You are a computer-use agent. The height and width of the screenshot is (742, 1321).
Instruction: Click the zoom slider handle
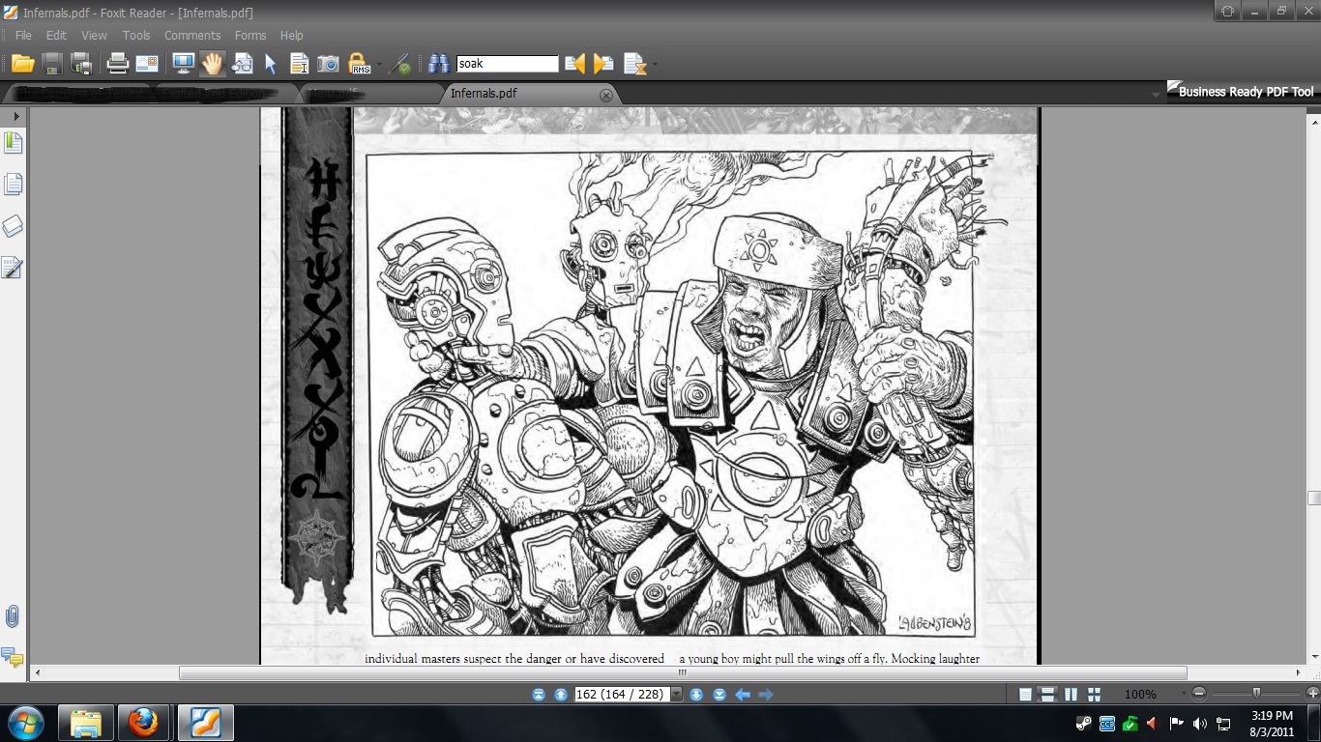1256,694
